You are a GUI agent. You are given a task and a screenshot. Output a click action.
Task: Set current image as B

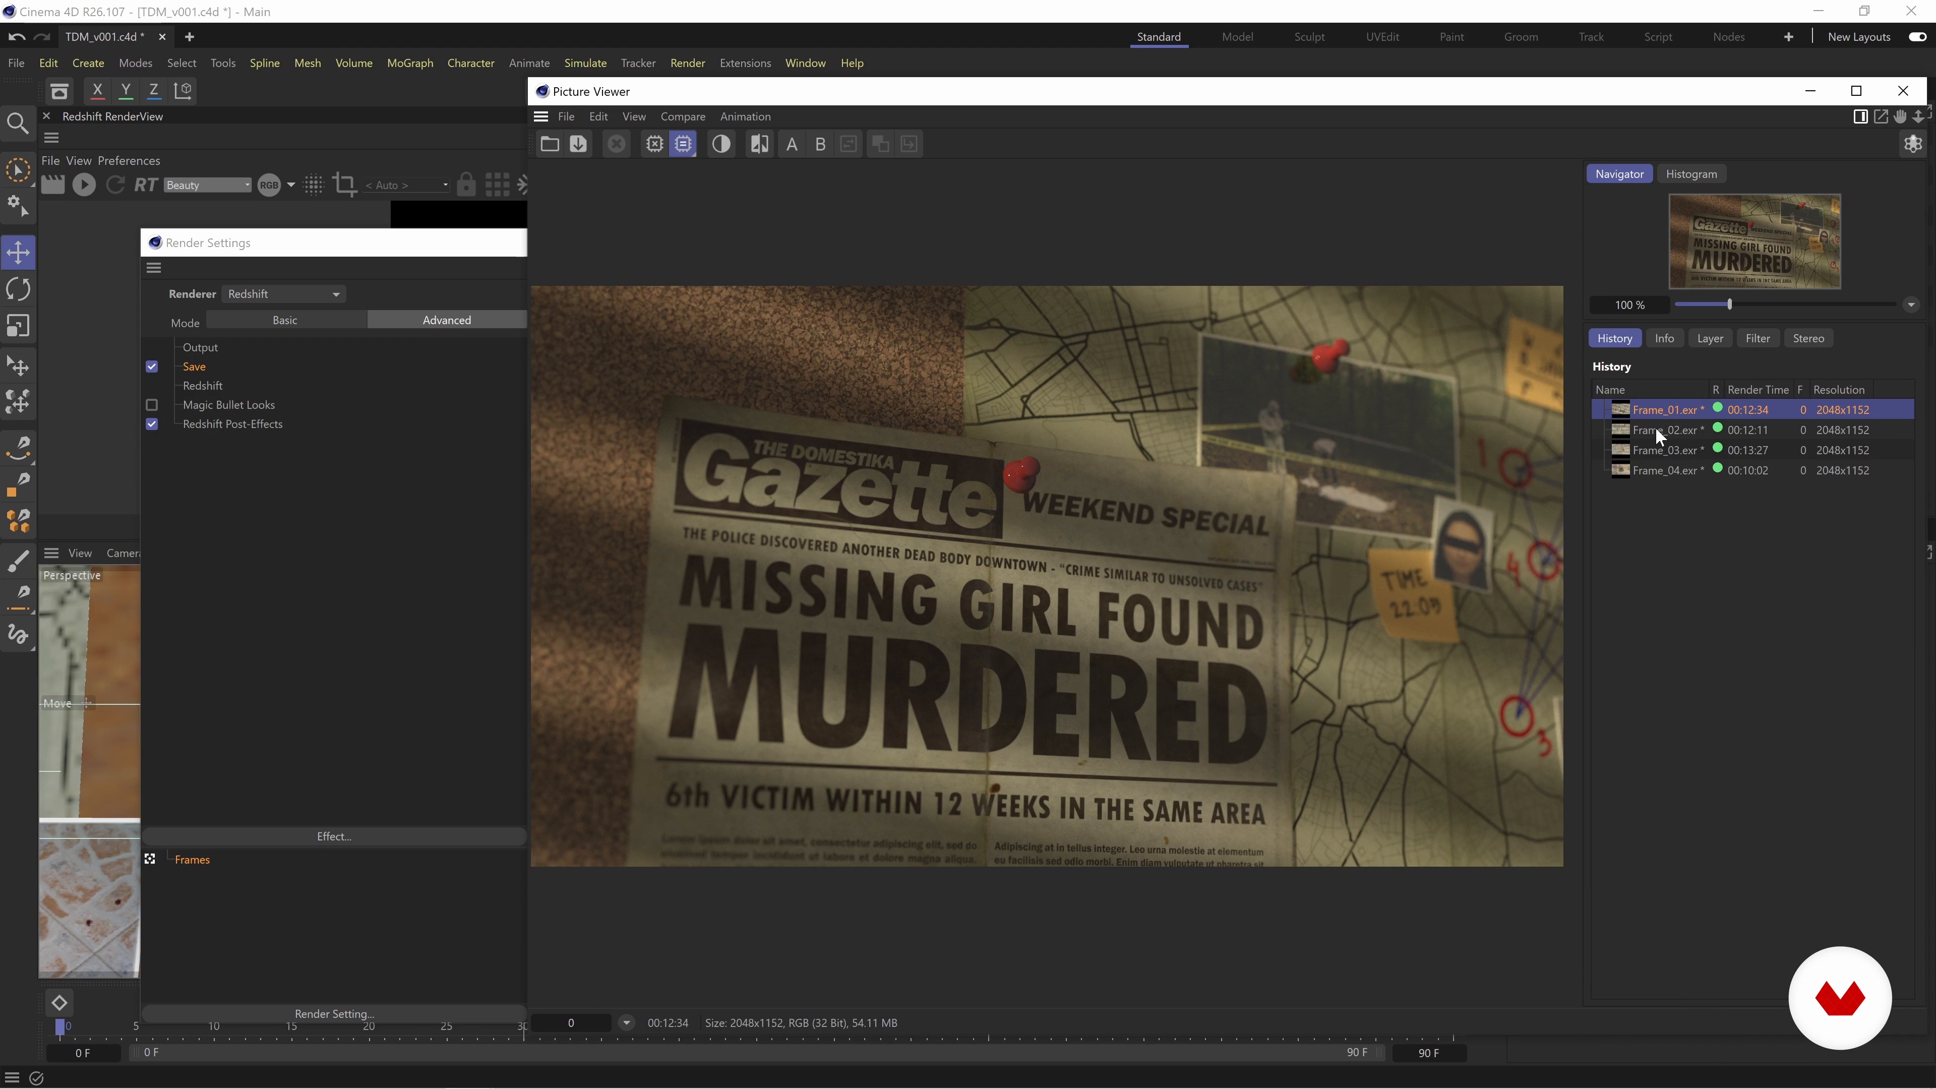click(821, 144)
